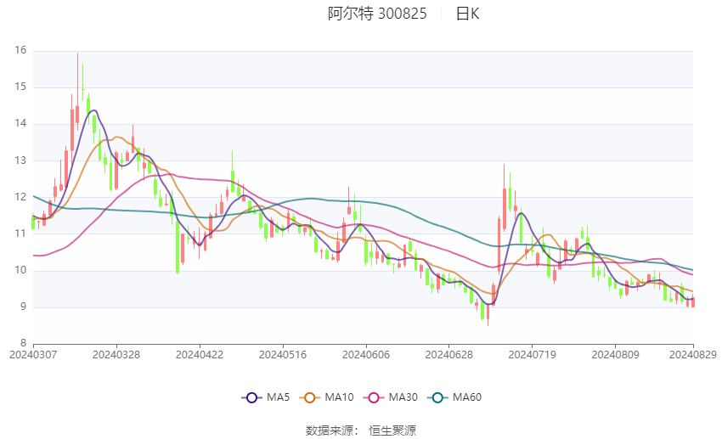The width and height of the screenshot is (722, 439).
Task: Select the 20240829 final date label
Action: click(x=693, y=355)
